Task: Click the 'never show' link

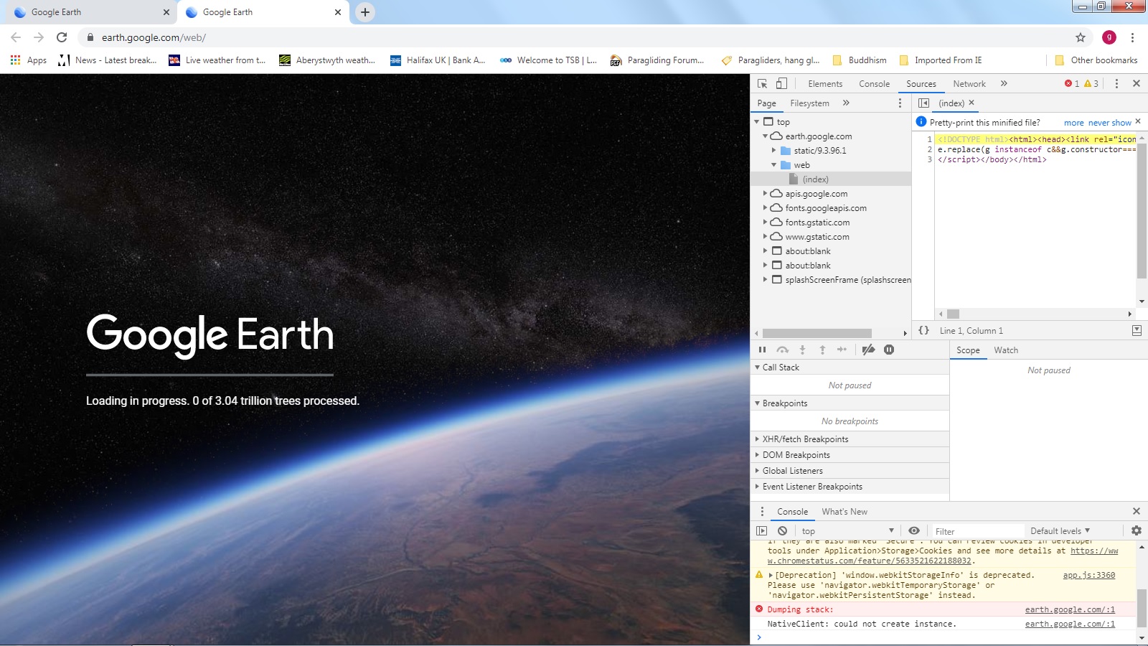Action: (1109, 123)
